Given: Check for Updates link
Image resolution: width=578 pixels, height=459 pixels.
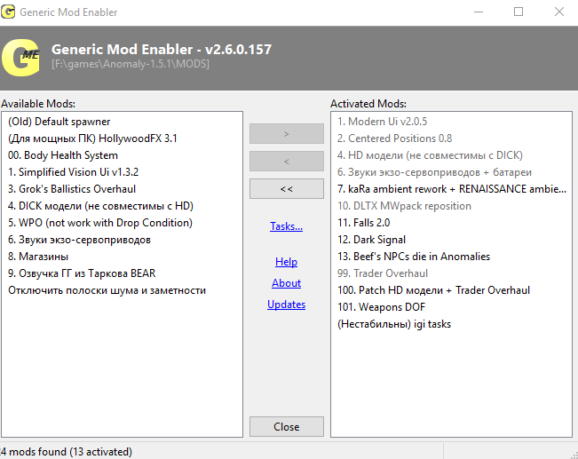Looking at the screenshot, I should click(286, 305).
